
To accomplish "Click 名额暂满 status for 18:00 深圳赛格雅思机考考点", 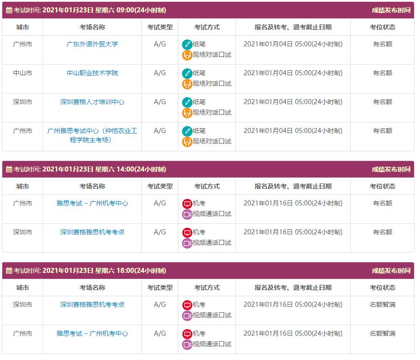I will click(382, 305).
